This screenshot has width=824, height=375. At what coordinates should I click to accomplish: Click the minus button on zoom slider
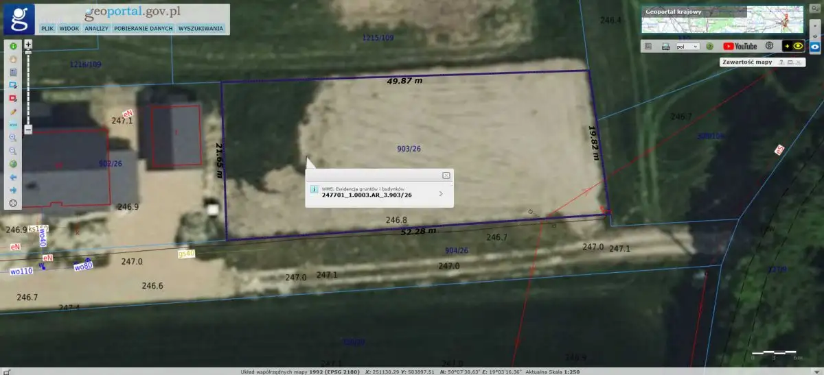pos(28,129)
